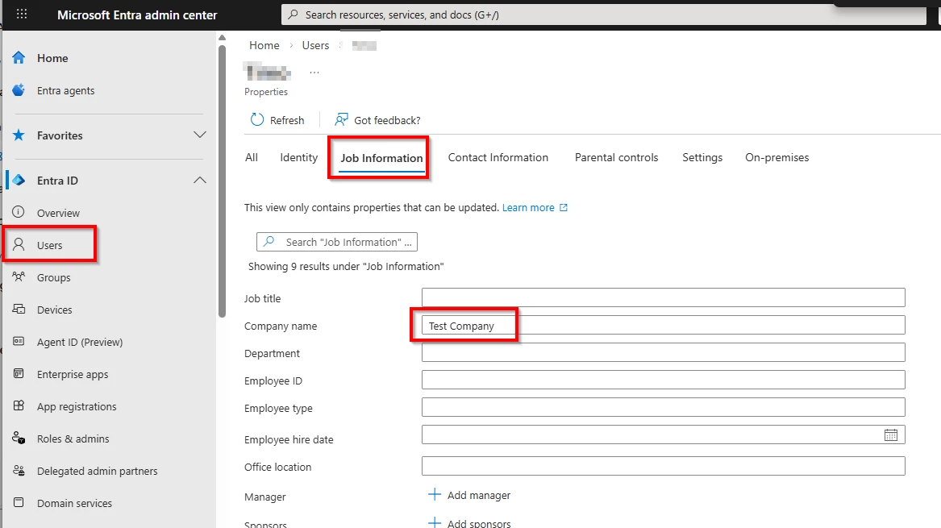Click the Add manager plus icon

point(435,495)
